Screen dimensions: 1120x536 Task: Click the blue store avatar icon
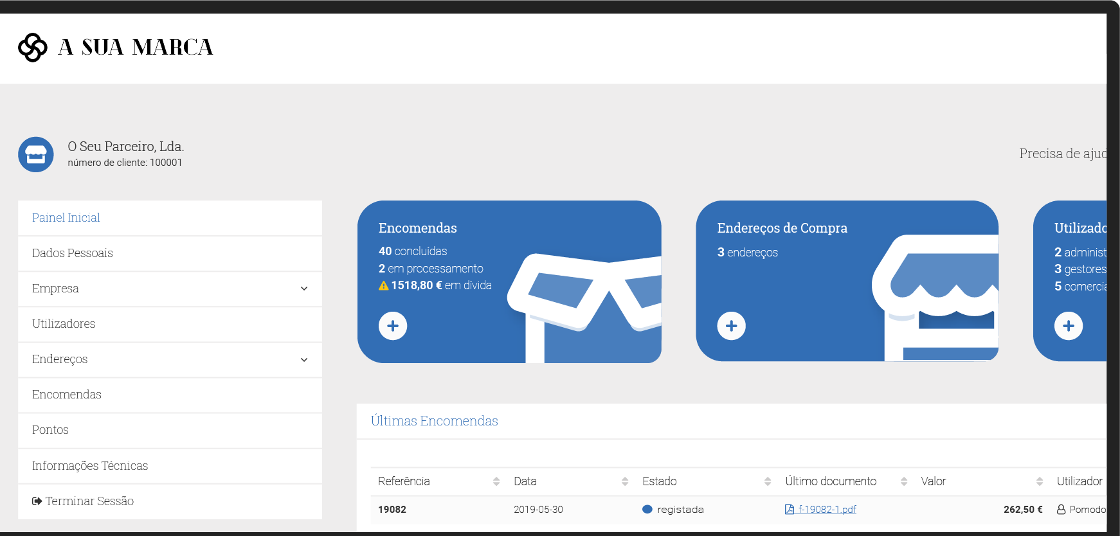[36, 154]
